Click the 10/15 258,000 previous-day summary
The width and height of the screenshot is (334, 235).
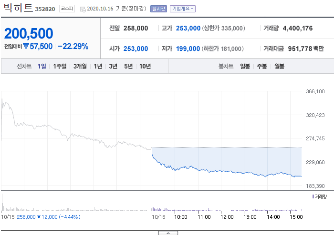click(x=41, y=217)
